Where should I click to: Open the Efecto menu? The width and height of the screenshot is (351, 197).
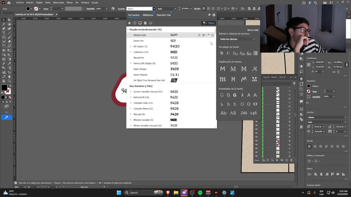click(x=70, y=2)
